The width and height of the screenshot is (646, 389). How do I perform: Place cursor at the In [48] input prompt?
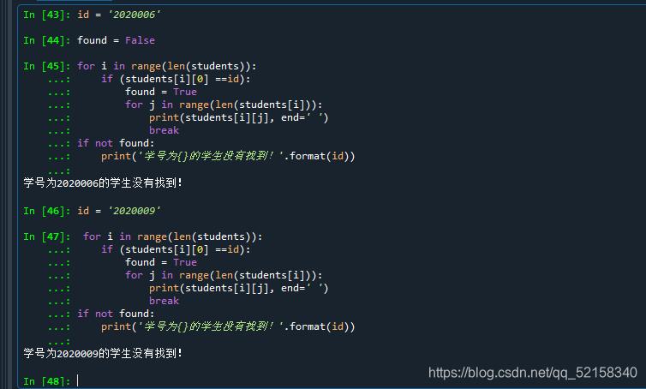[78, 380]
